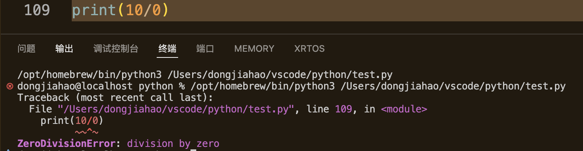The width and height of the screenshot is (583, 151).
Task: Click line number 109 in editor gutter
Action: click(x=37, y=10)
